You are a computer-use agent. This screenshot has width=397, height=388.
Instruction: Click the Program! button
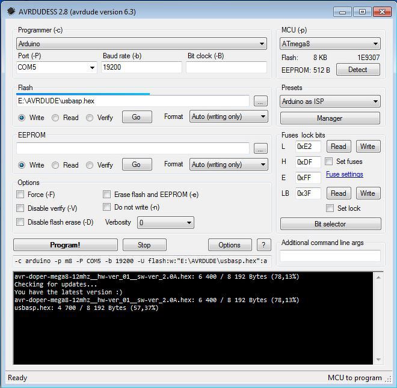[x=66, y=244]
